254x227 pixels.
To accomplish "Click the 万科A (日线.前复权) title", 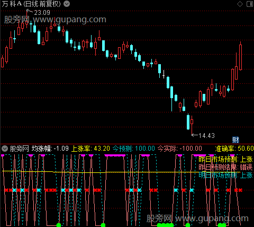I will point(31,4).
